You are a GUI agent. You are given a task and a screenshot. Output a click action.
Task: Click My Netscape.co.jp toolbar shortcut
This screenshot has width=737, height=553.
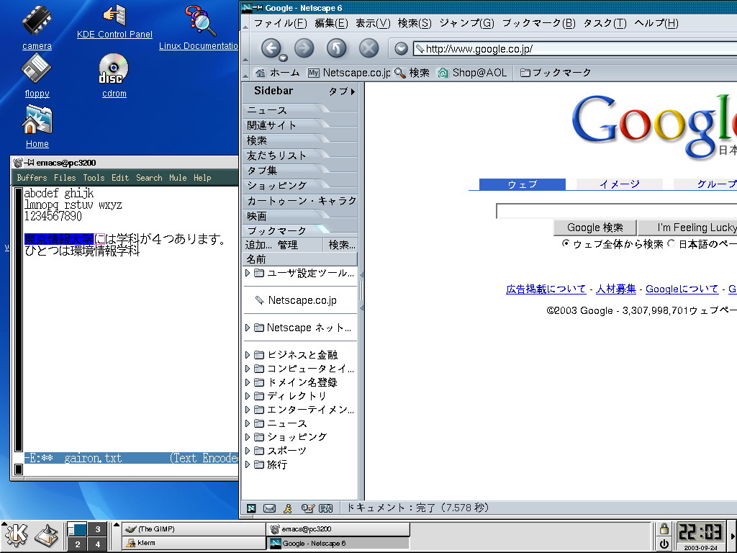[349, 73]
